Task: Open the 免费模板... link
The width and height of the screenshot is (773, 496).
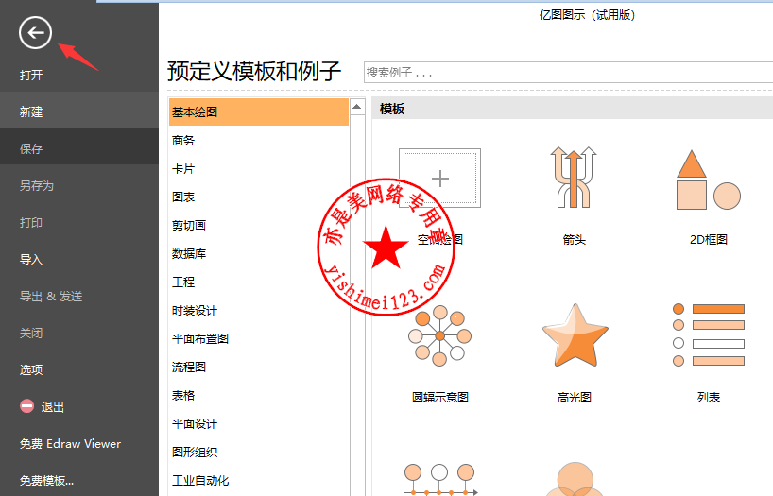Action: click(x=47, y=481)
